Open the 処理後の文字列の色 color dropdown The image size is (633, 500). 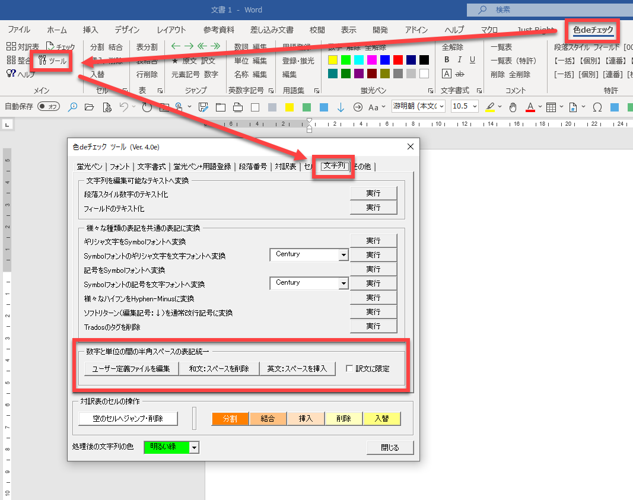click(193, 448)
